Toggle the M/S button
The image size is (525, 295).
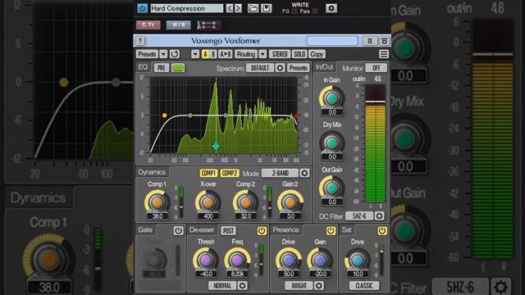179,25
